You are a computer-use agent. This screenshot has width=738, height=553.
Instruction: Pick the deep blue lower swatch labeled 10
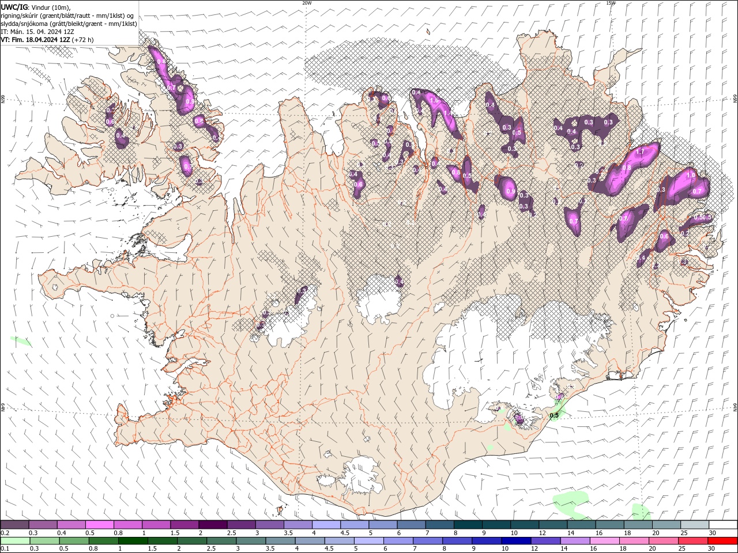pos(516,541)
